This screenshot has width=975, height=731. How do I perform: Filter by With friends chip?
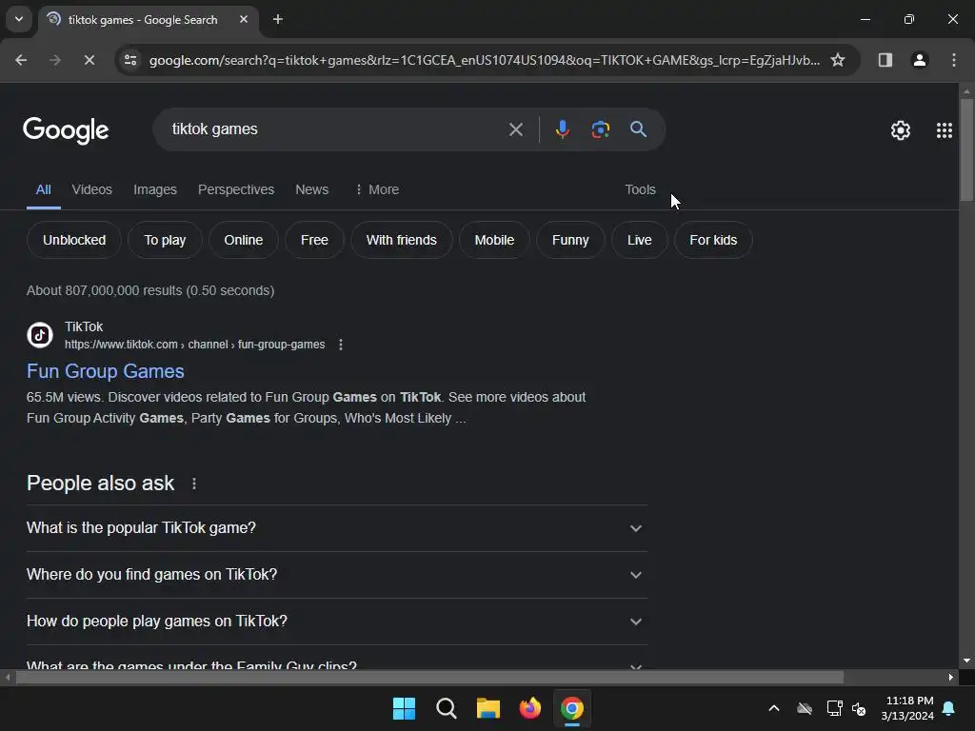[401, 240]
